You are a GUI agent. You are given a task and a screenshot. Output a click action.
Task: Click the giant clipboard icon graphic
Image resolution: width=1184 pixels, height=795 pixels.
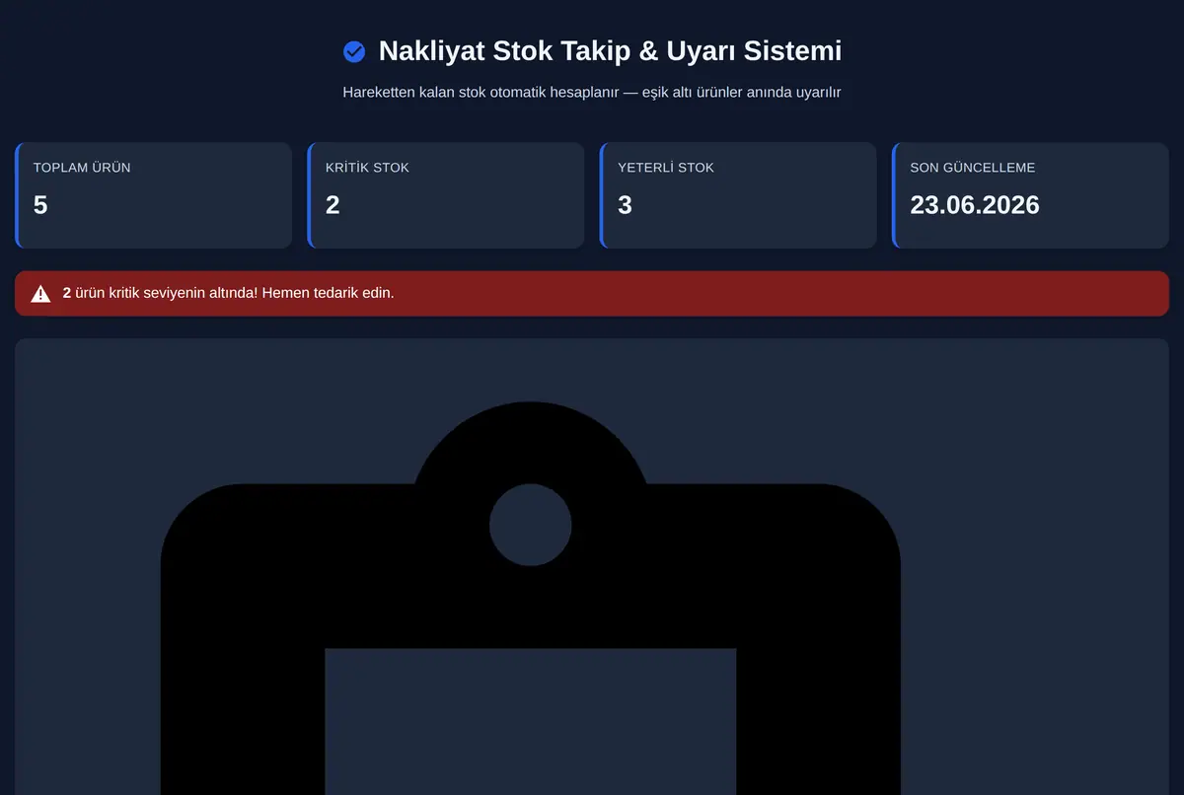531,598
